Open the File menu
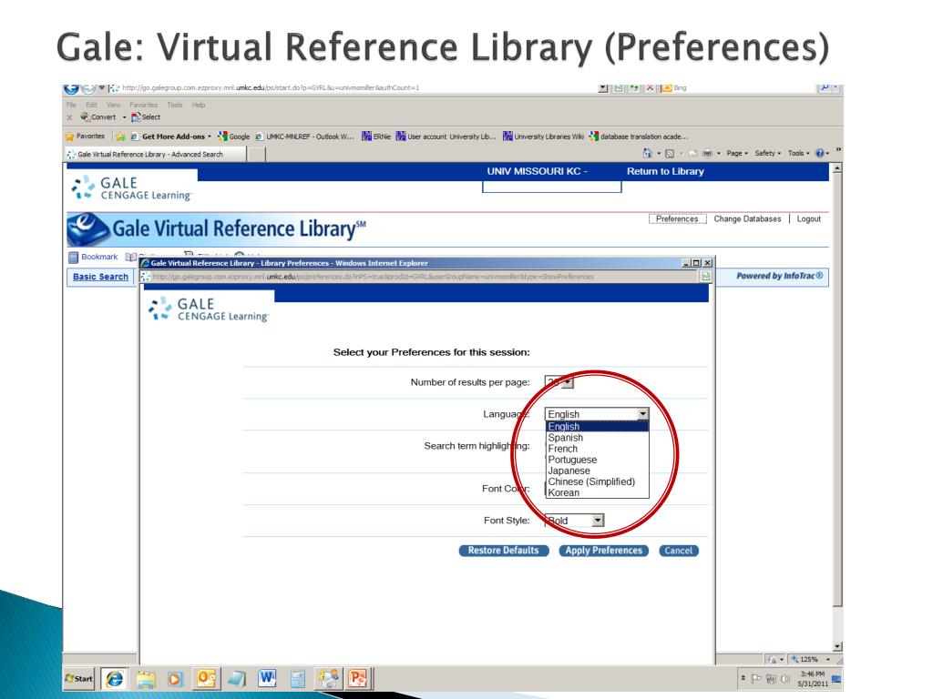 [71, 105]
